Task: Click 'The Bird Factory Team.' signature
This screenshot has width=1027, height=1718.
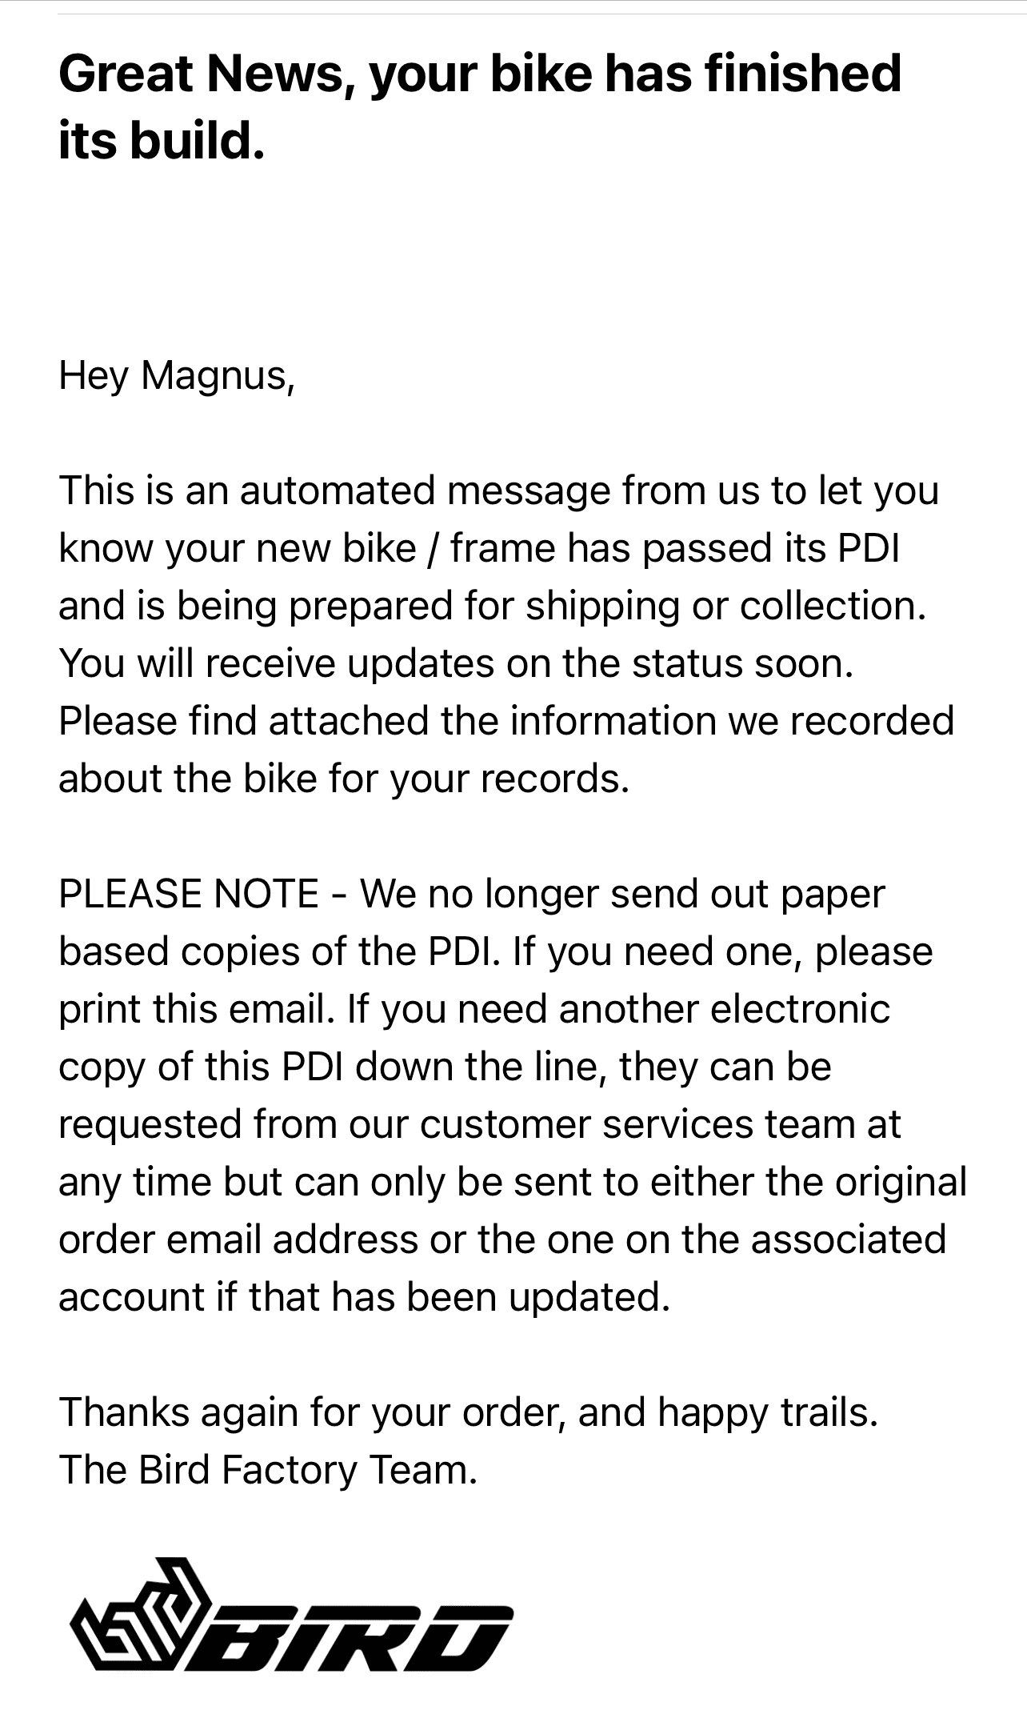Action: [268, 1470]
